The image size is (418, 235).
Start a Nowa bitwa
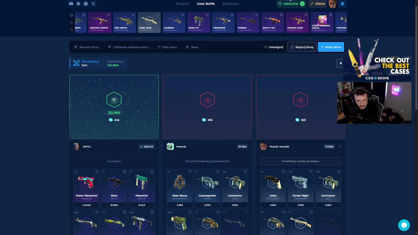tap(331, 47)
